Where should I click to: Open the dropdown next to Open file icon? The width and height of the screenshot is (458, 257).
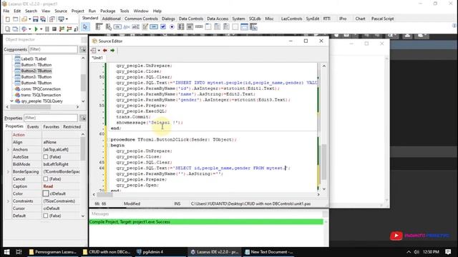click(x=29, y=19)
